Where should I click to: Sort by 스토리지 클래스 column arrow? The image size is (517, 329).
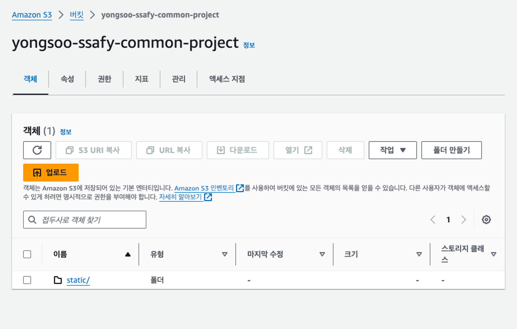tap(494, 254)
